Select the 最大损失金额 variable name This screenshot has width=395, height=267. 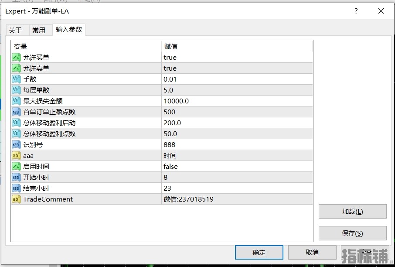[43, 101]
